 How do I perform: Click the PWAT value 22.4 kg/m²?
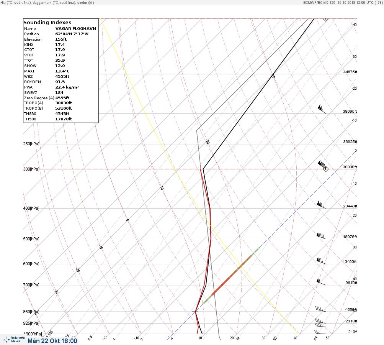[67, 87]
